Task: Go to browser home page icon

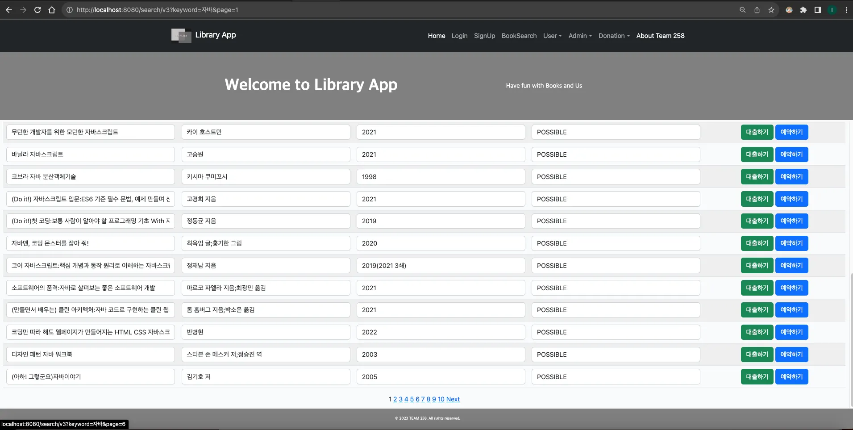Action: coord(52,10)
